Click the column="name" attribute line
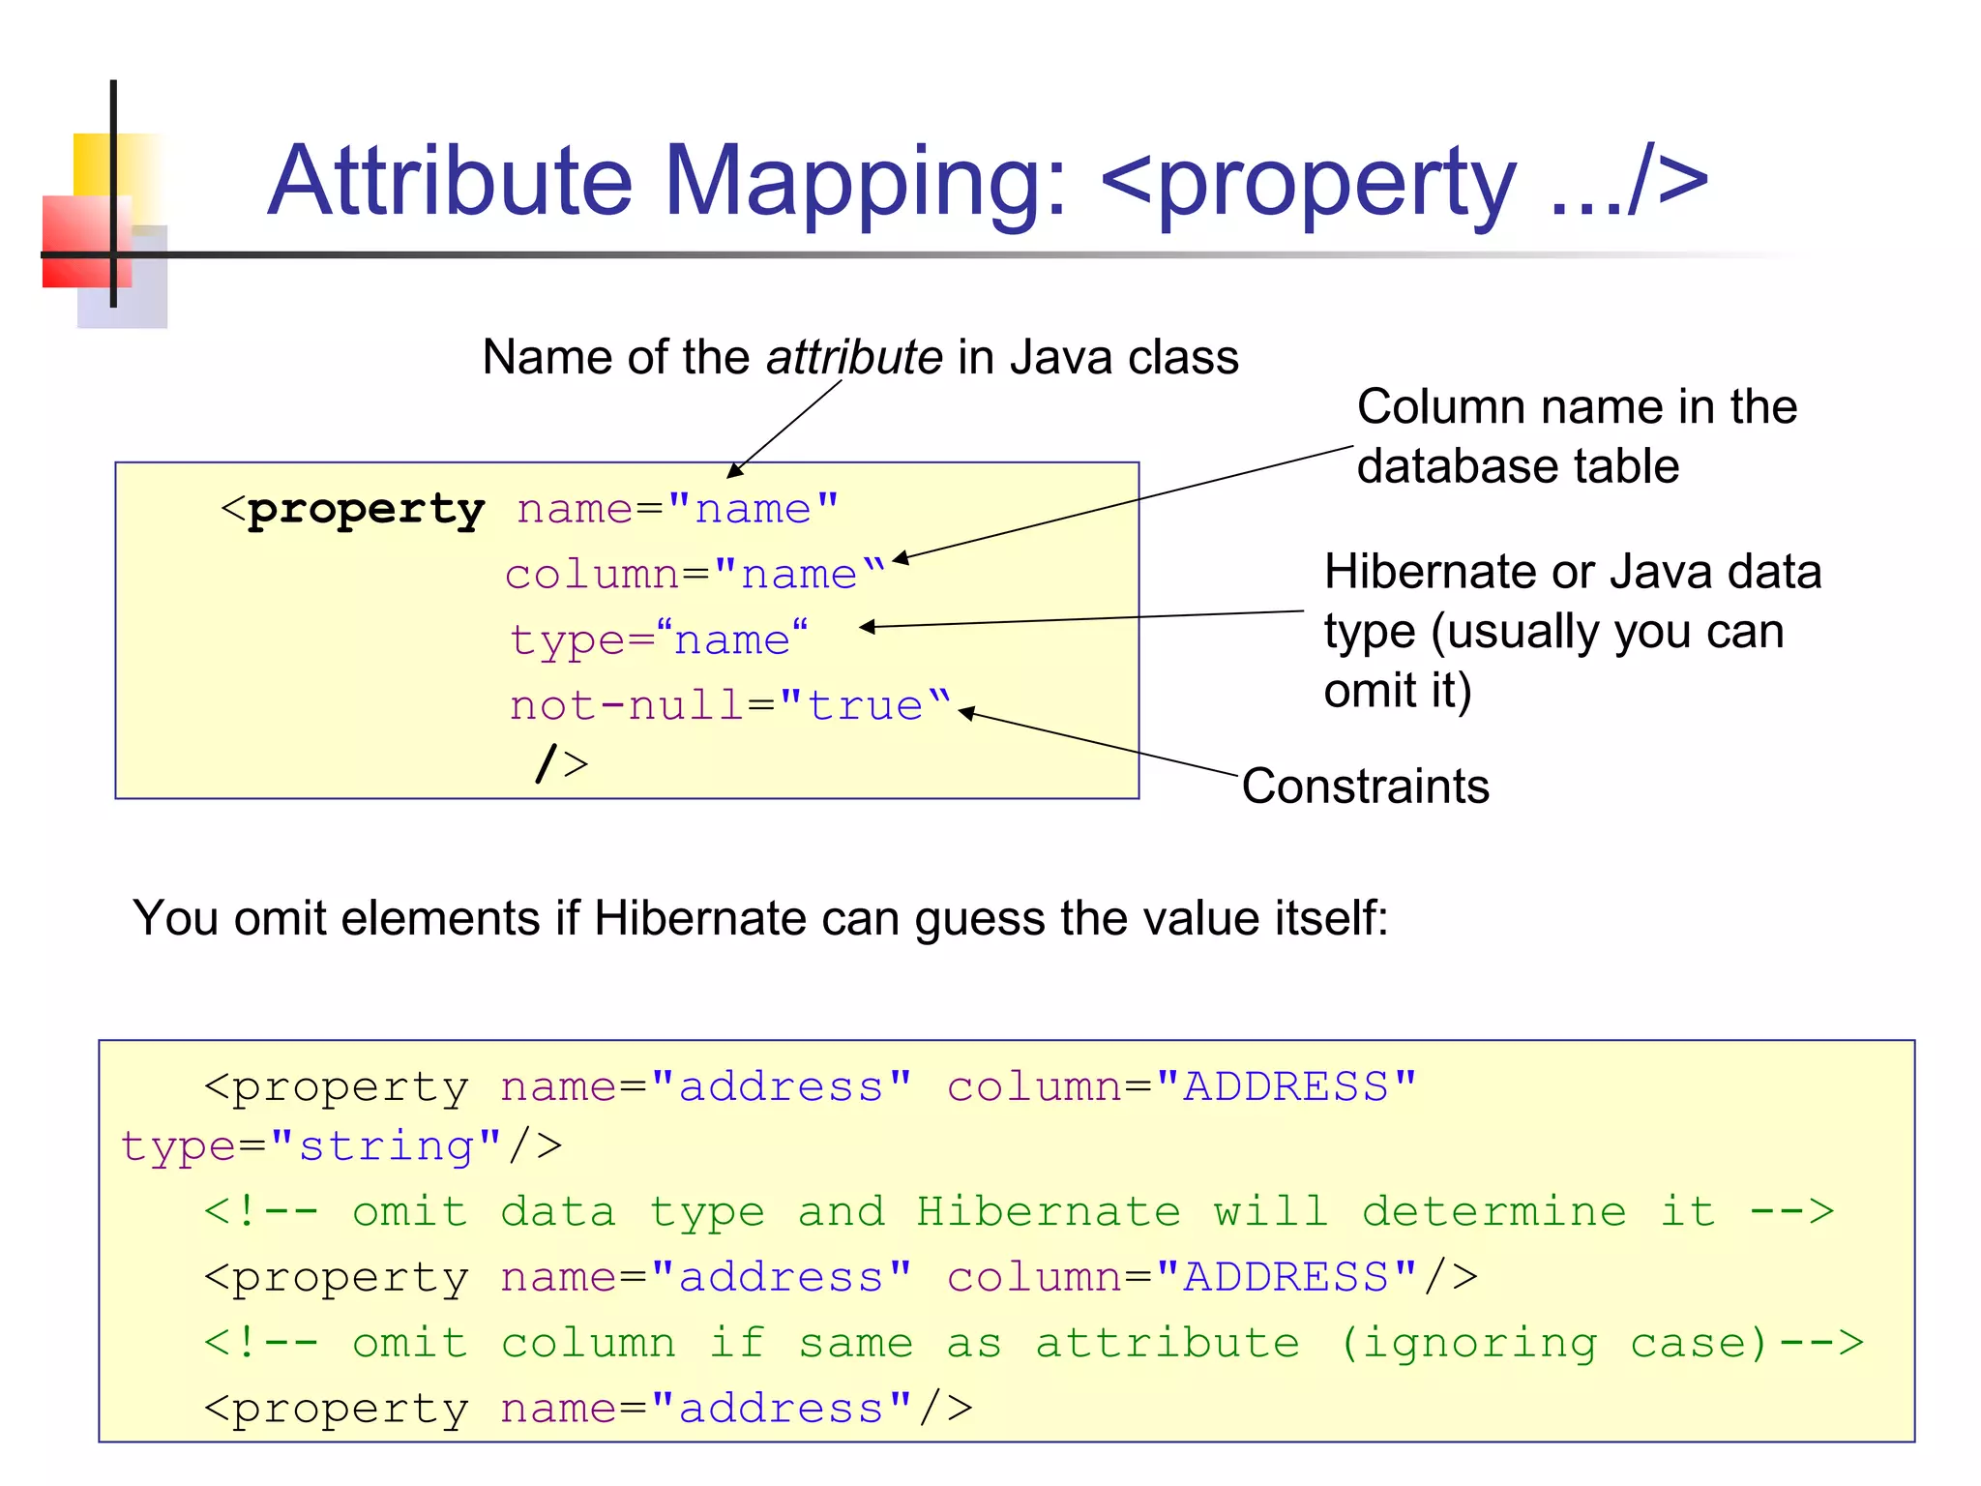 695,575
